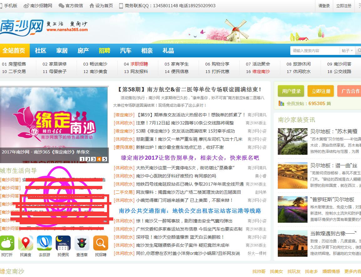Open 地铁四号线南延段 article
The image size is (361, 277).
(190, 184)
